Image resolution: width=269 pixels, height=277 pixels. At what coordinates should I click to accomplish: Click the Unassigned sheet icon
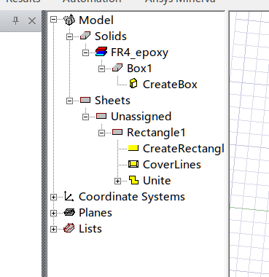101,116
